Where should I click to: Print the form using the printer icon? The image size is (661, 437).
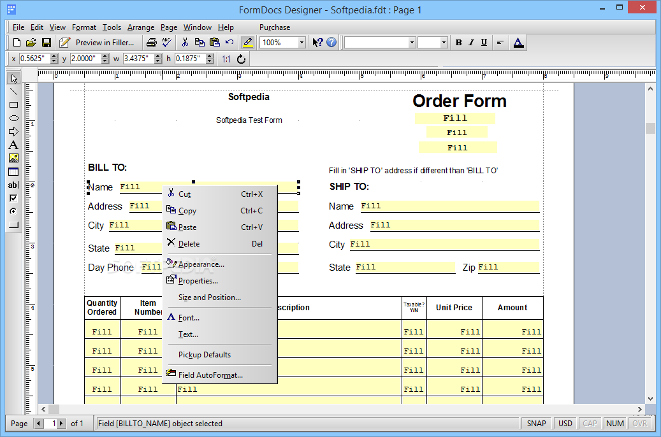tap(152, 43)
